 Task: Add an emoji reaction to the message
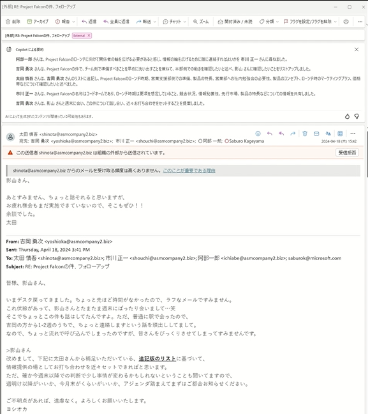point(258,134)
